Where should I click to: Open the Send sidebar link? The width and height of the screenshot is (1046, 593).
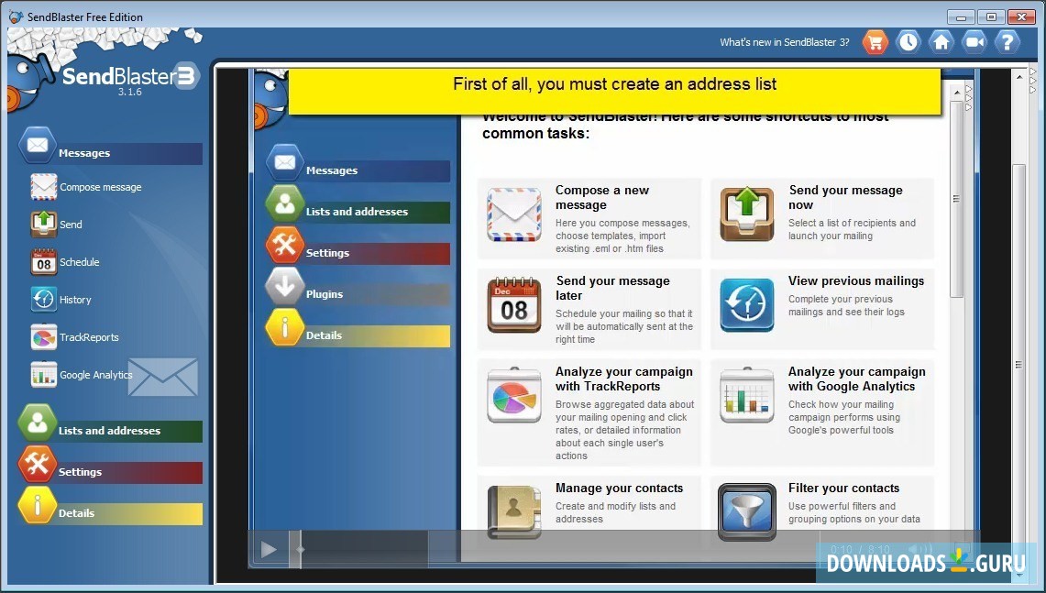click(71, 225)
